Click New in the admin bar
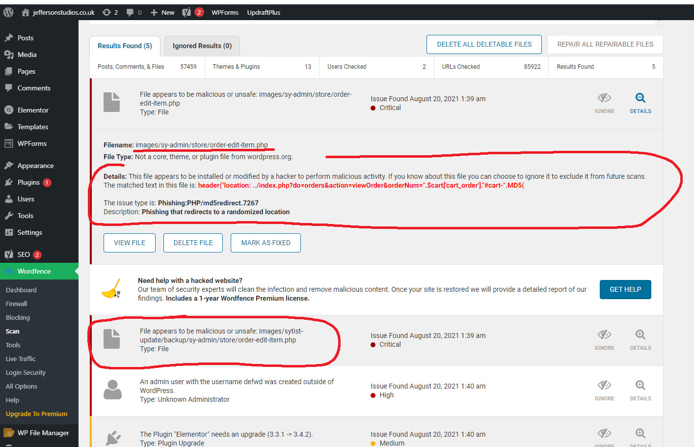 [x=162, y=12]
